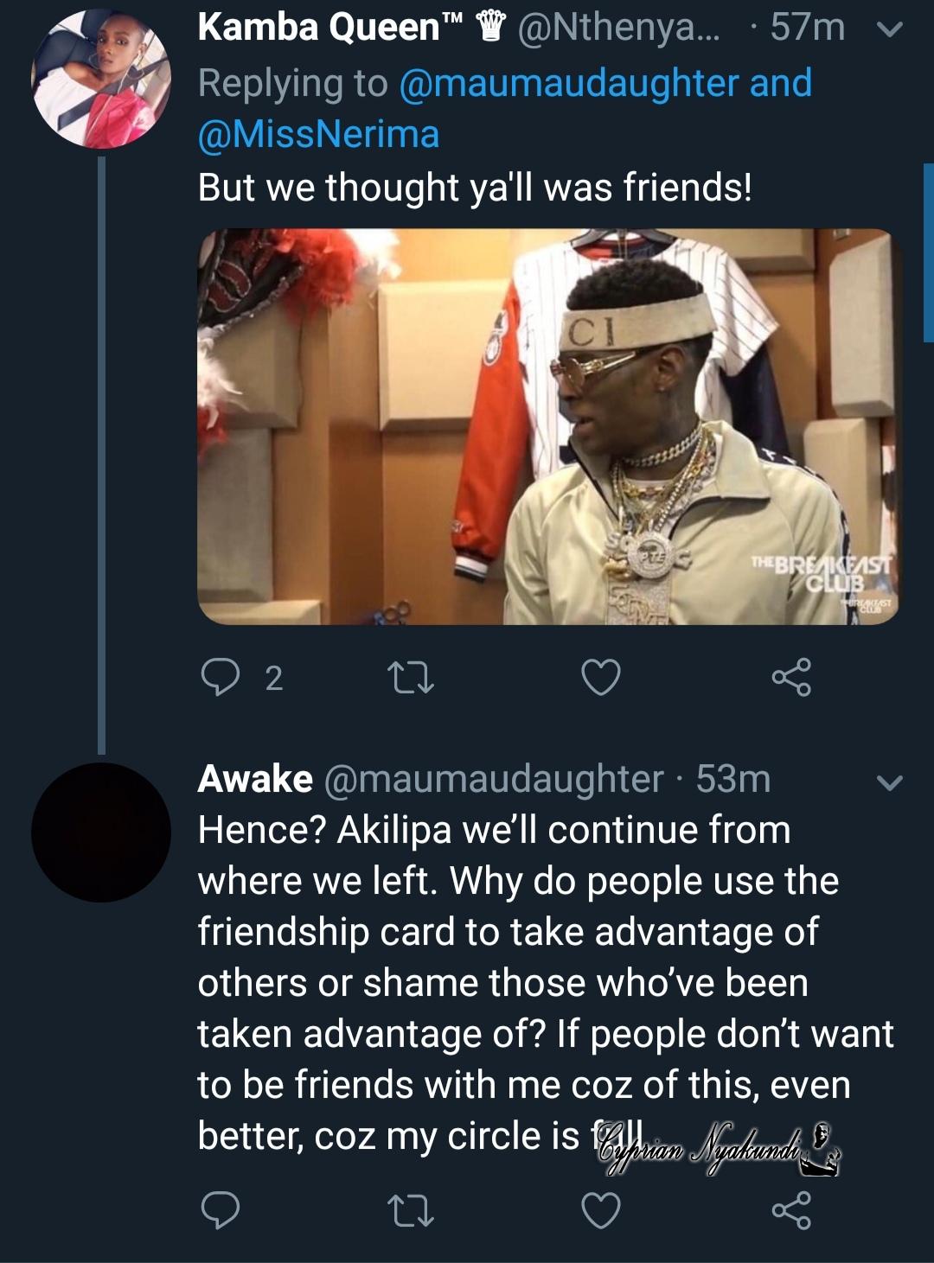
Task: Share Kamba Queen's tweet
Action: pos(791,678)
